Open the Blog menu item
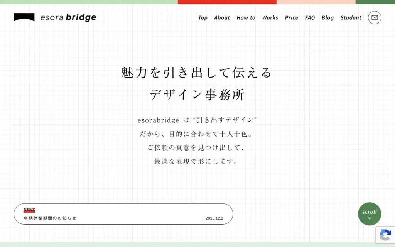The width and height of the screenshot is (395, 247). coord(327,18)
